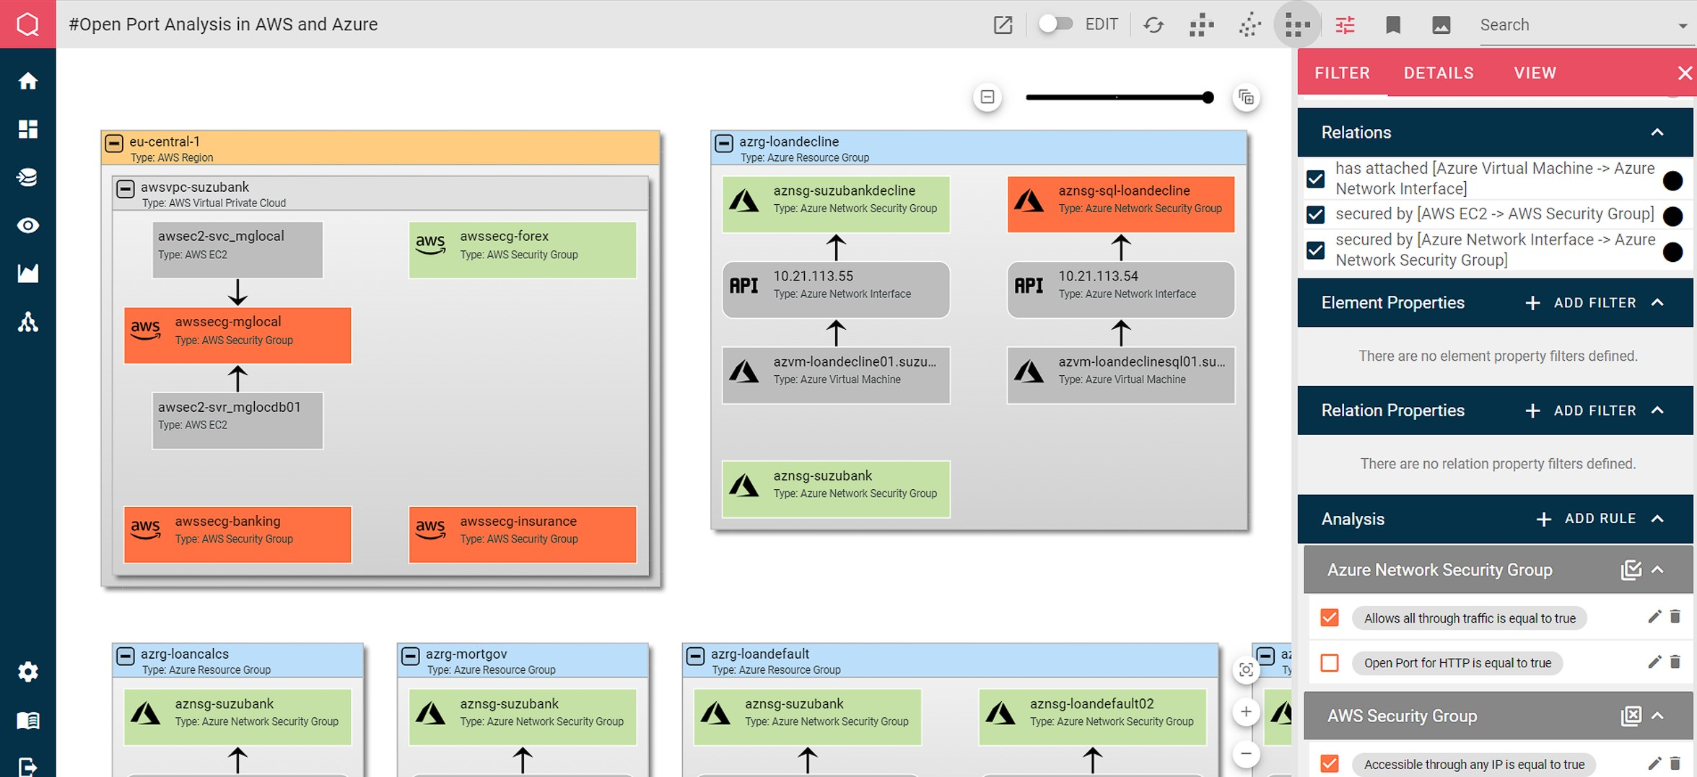Image resolution: width=1697 pixels, height=777 pixels.
Task: Click the refresh icon in the top toolbar
Action: point(1153,25)
